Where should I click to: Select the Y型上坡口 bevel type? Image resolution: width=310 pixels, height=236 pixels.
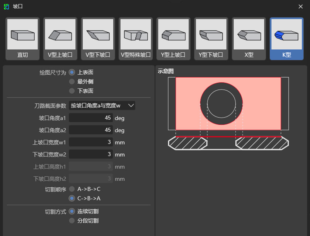173,38
